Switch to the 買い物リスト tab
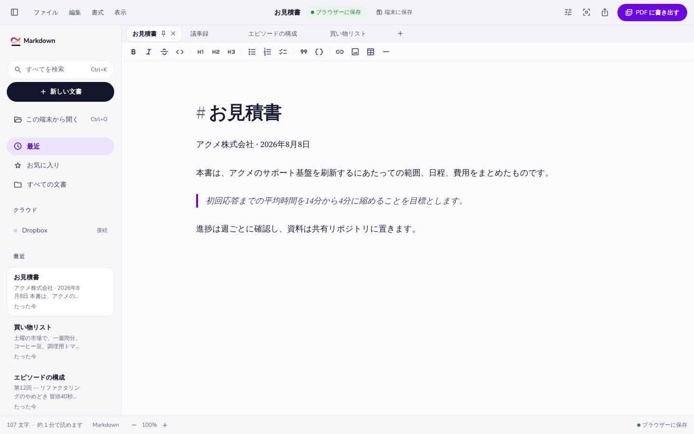This screenshot has width=694, height=434. [x=348, y=34]
